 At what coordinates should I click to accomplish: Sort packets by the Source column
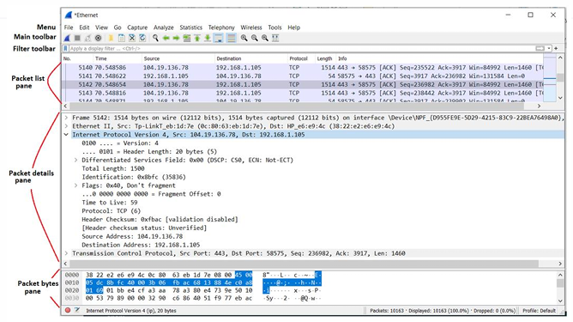point(178,58)
